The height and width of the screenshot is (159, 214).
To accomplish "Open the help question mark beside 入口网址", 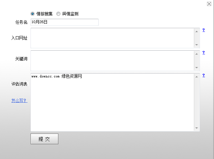I will (x=204, y=30).
